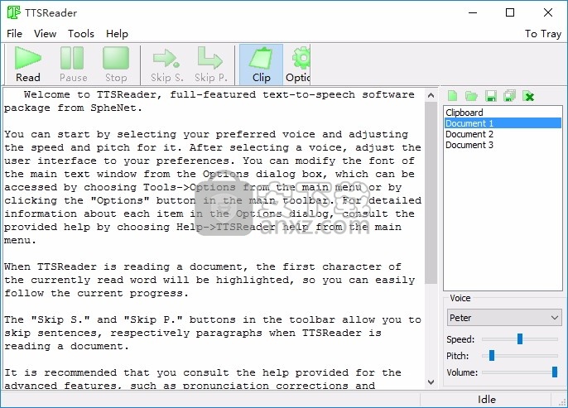Click the TTSReader title bar app icon
This screenshot has width=568, height=408.
point(14,12)
